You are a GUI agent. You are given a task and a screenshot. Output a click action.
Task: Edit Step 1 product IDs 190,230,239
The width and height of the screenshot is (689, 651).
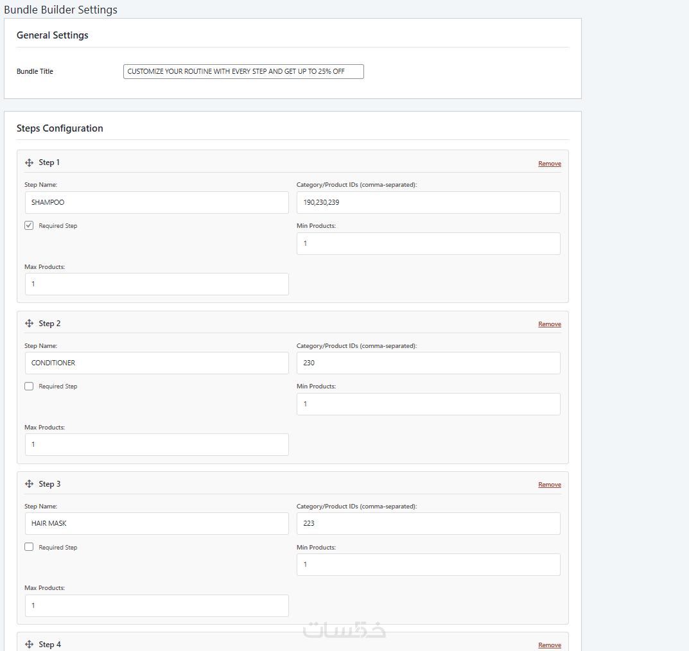pyautogui.click(x=428, y=202)
